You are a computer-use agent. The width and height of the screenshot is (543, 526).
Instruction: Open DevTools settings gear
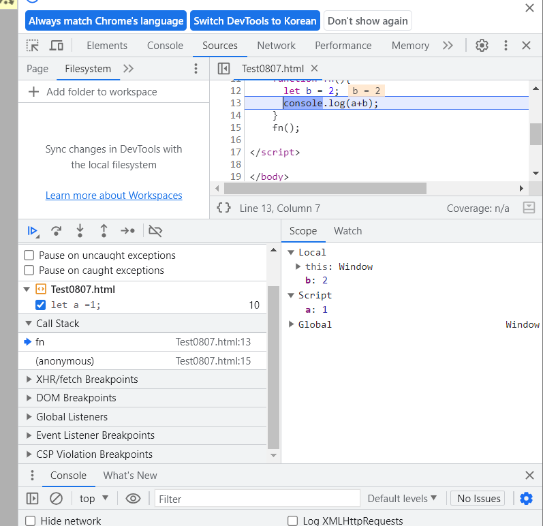pos(482,46)
